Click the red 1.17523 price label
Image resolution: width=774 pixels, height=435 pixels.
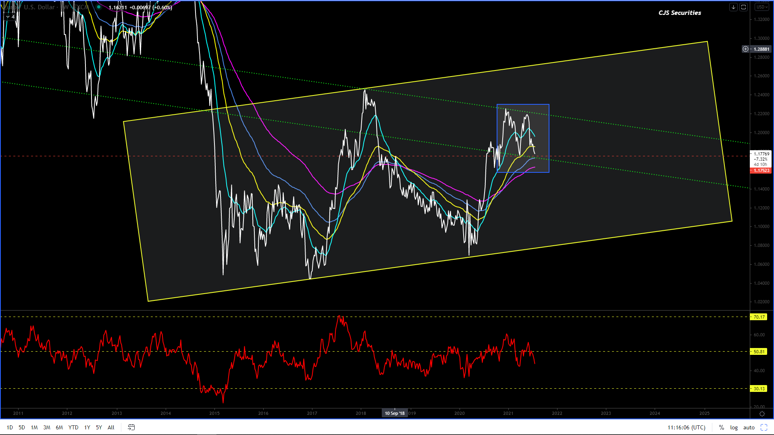[761, 171]
